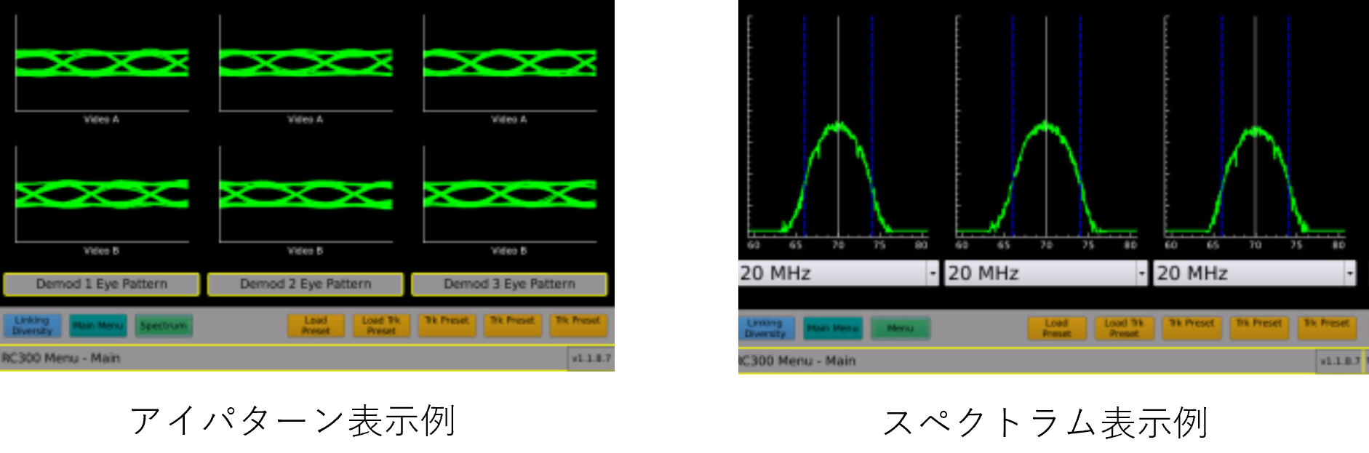This screenshot has height=453, width=1369.
Task: Expand the leftmost 20 MHz bandwidth dropdown
Action: (x=932, y=273)
